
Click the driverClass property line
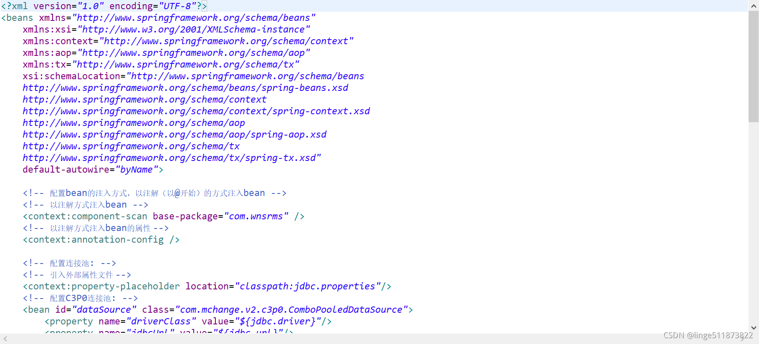click(x=188, y=321)
